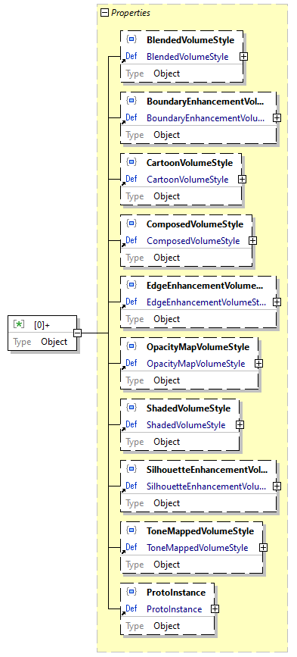
Task: Click Type Object row in root node
Action: point(42,342)
